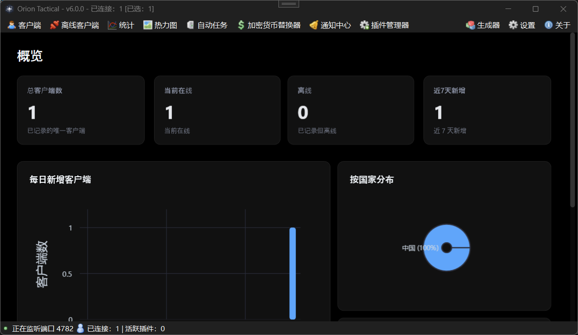Click the title bar drag handle at top center

(x=289, y=4)
